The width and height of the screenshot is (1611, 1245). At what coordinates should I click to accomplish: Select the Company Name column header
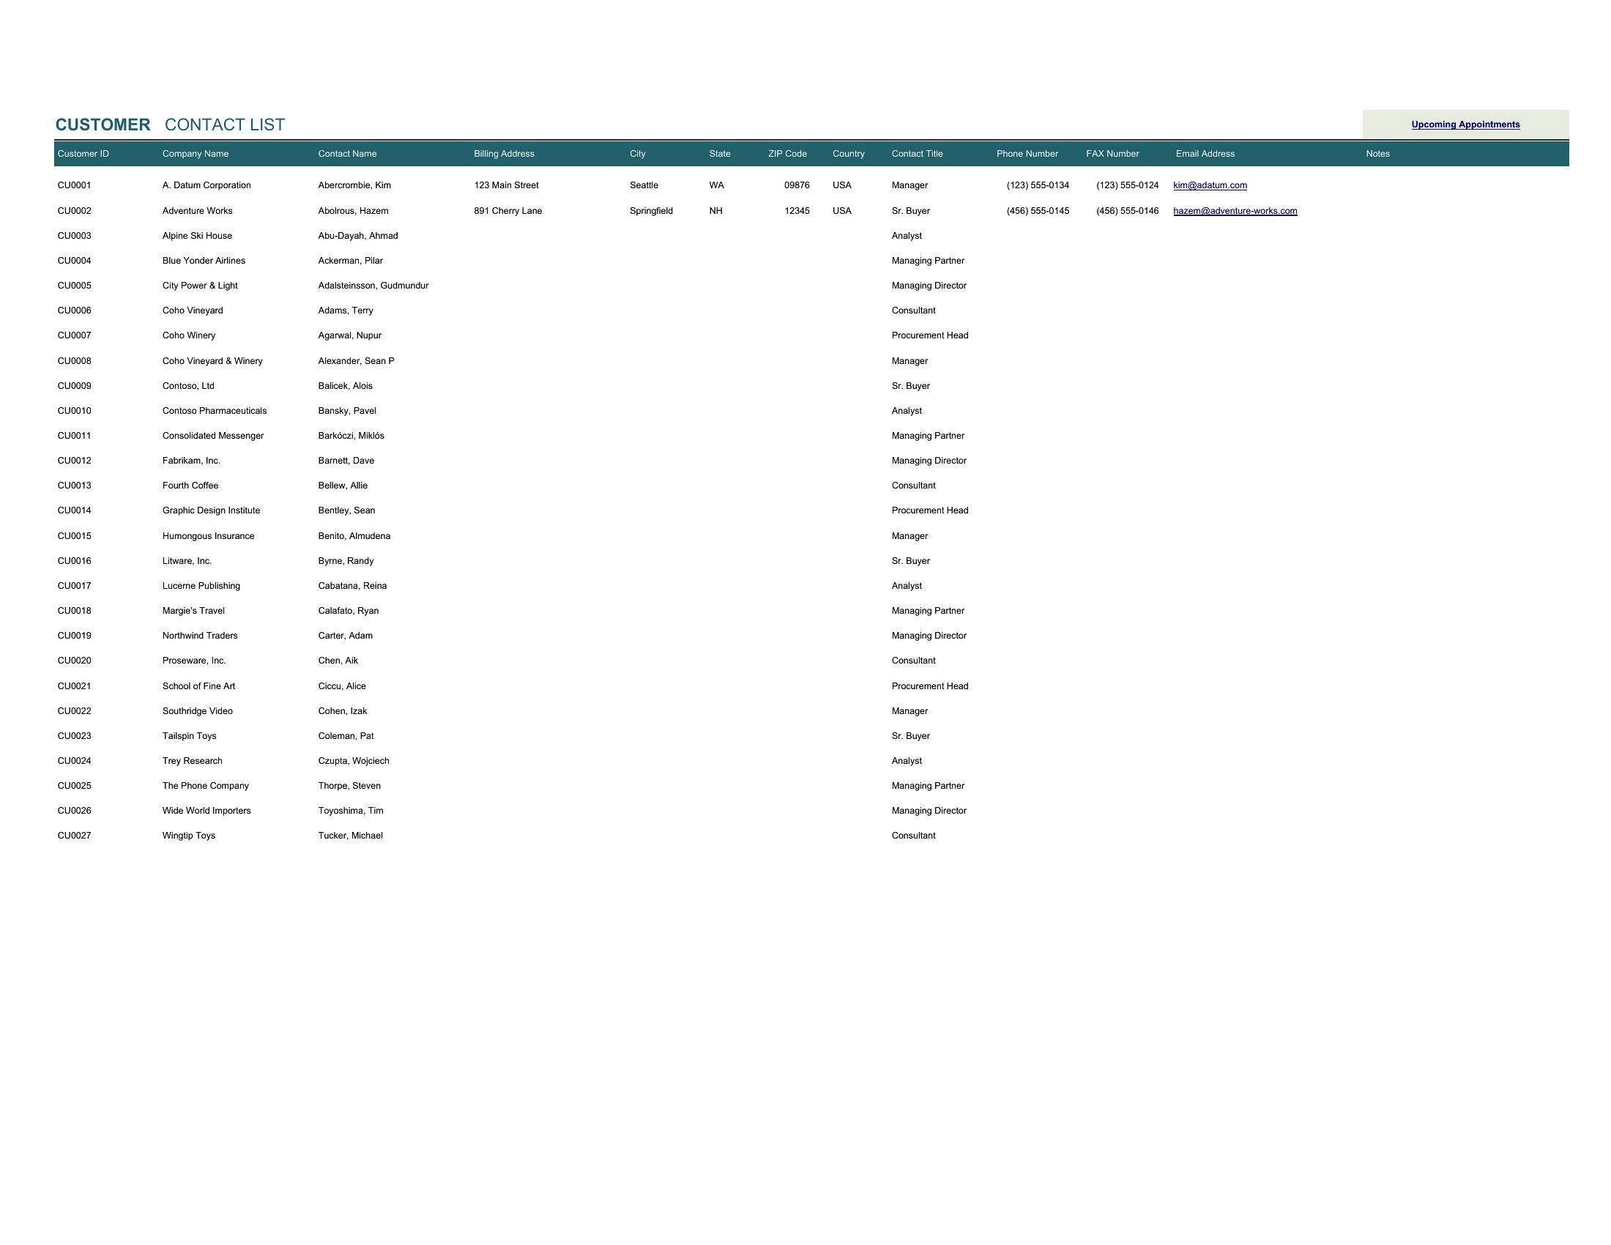196,154
